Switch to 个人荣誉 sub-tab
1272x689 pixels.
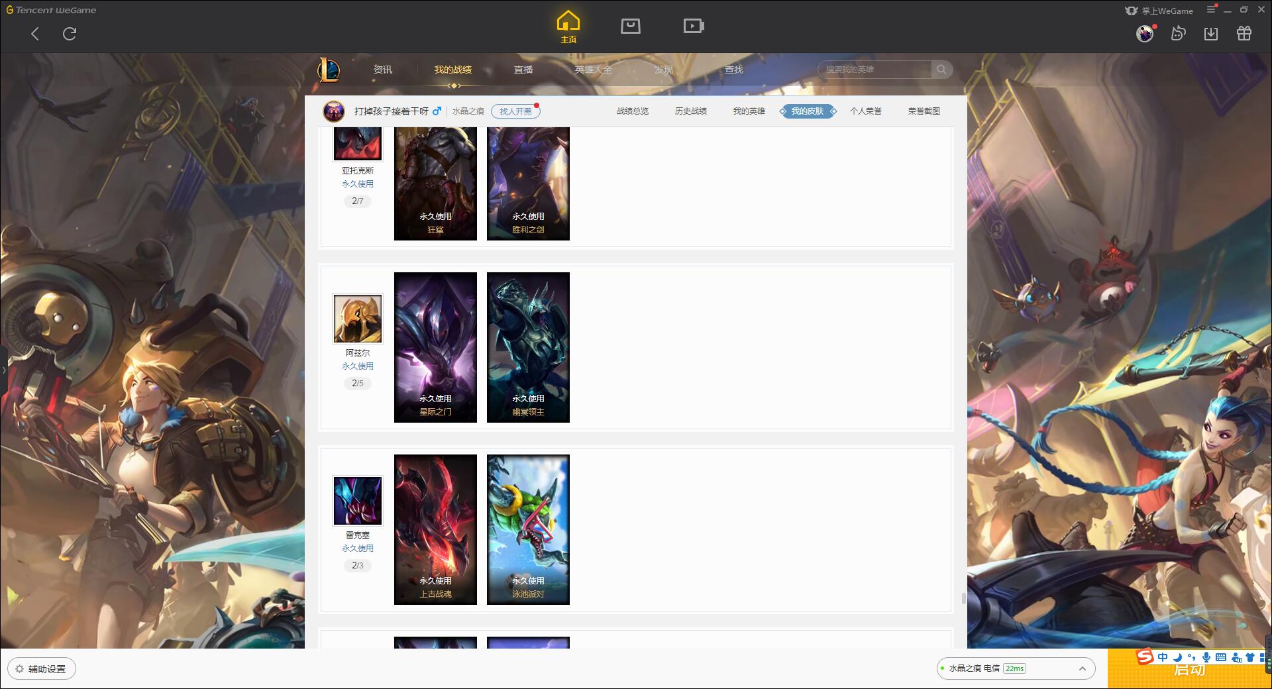pos(866,111)
